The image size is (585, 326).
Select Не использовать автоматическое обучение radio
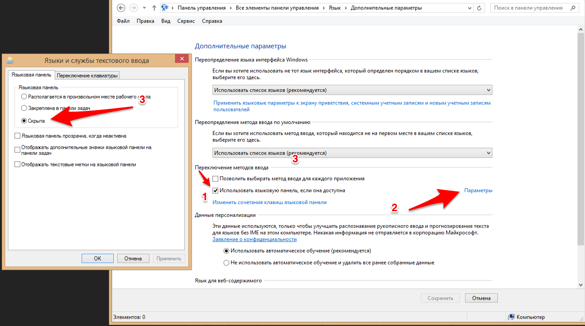[x=227, y=263]
